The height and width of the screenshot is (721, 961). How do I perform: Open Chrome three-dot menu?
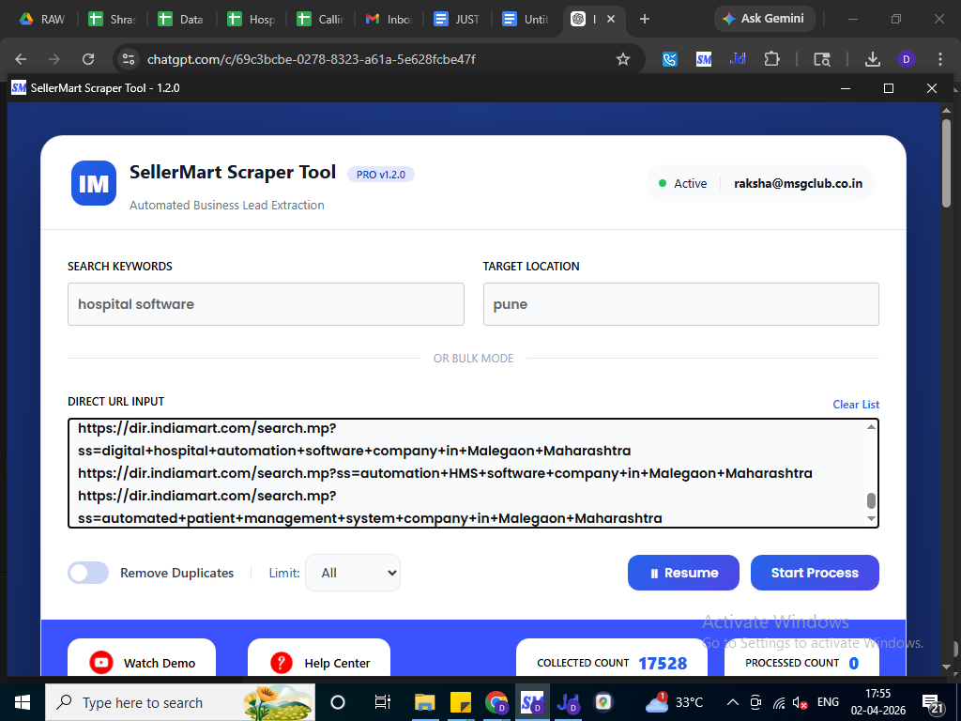[x=939, y=59]
